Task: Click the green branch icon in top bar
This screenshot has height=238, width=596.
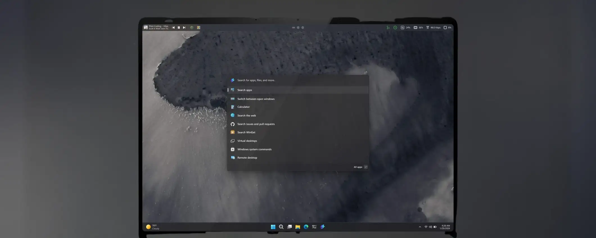Action: 388,28
